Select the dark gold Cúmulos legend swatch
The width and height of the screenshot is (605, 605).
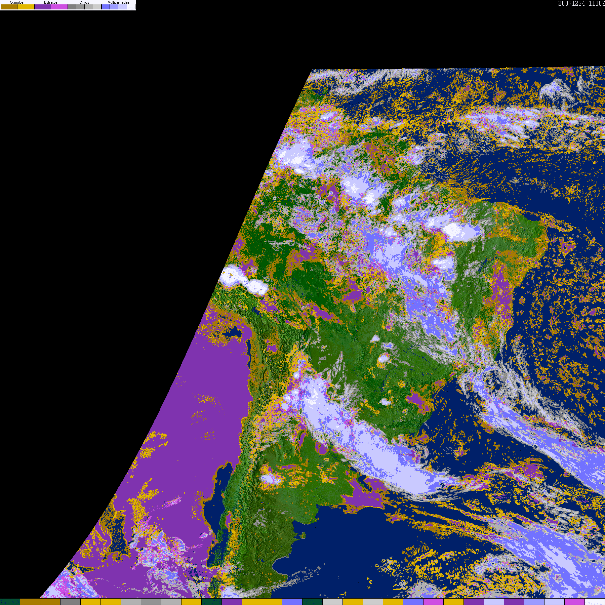[9, 7]
